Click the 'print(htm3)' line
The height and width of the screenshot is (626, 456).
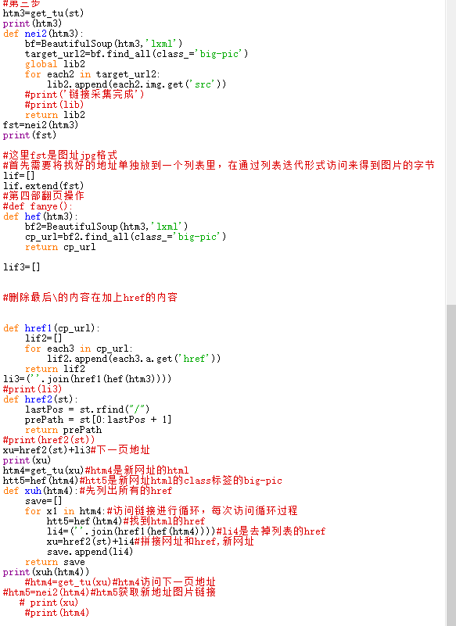pyautogui.click(x=32, y=23)
